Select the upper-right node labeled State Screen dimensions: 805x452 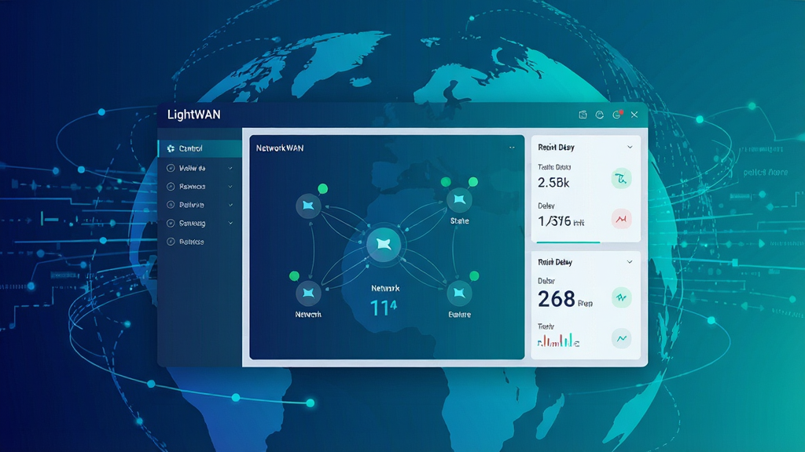[x=459, y=200]
